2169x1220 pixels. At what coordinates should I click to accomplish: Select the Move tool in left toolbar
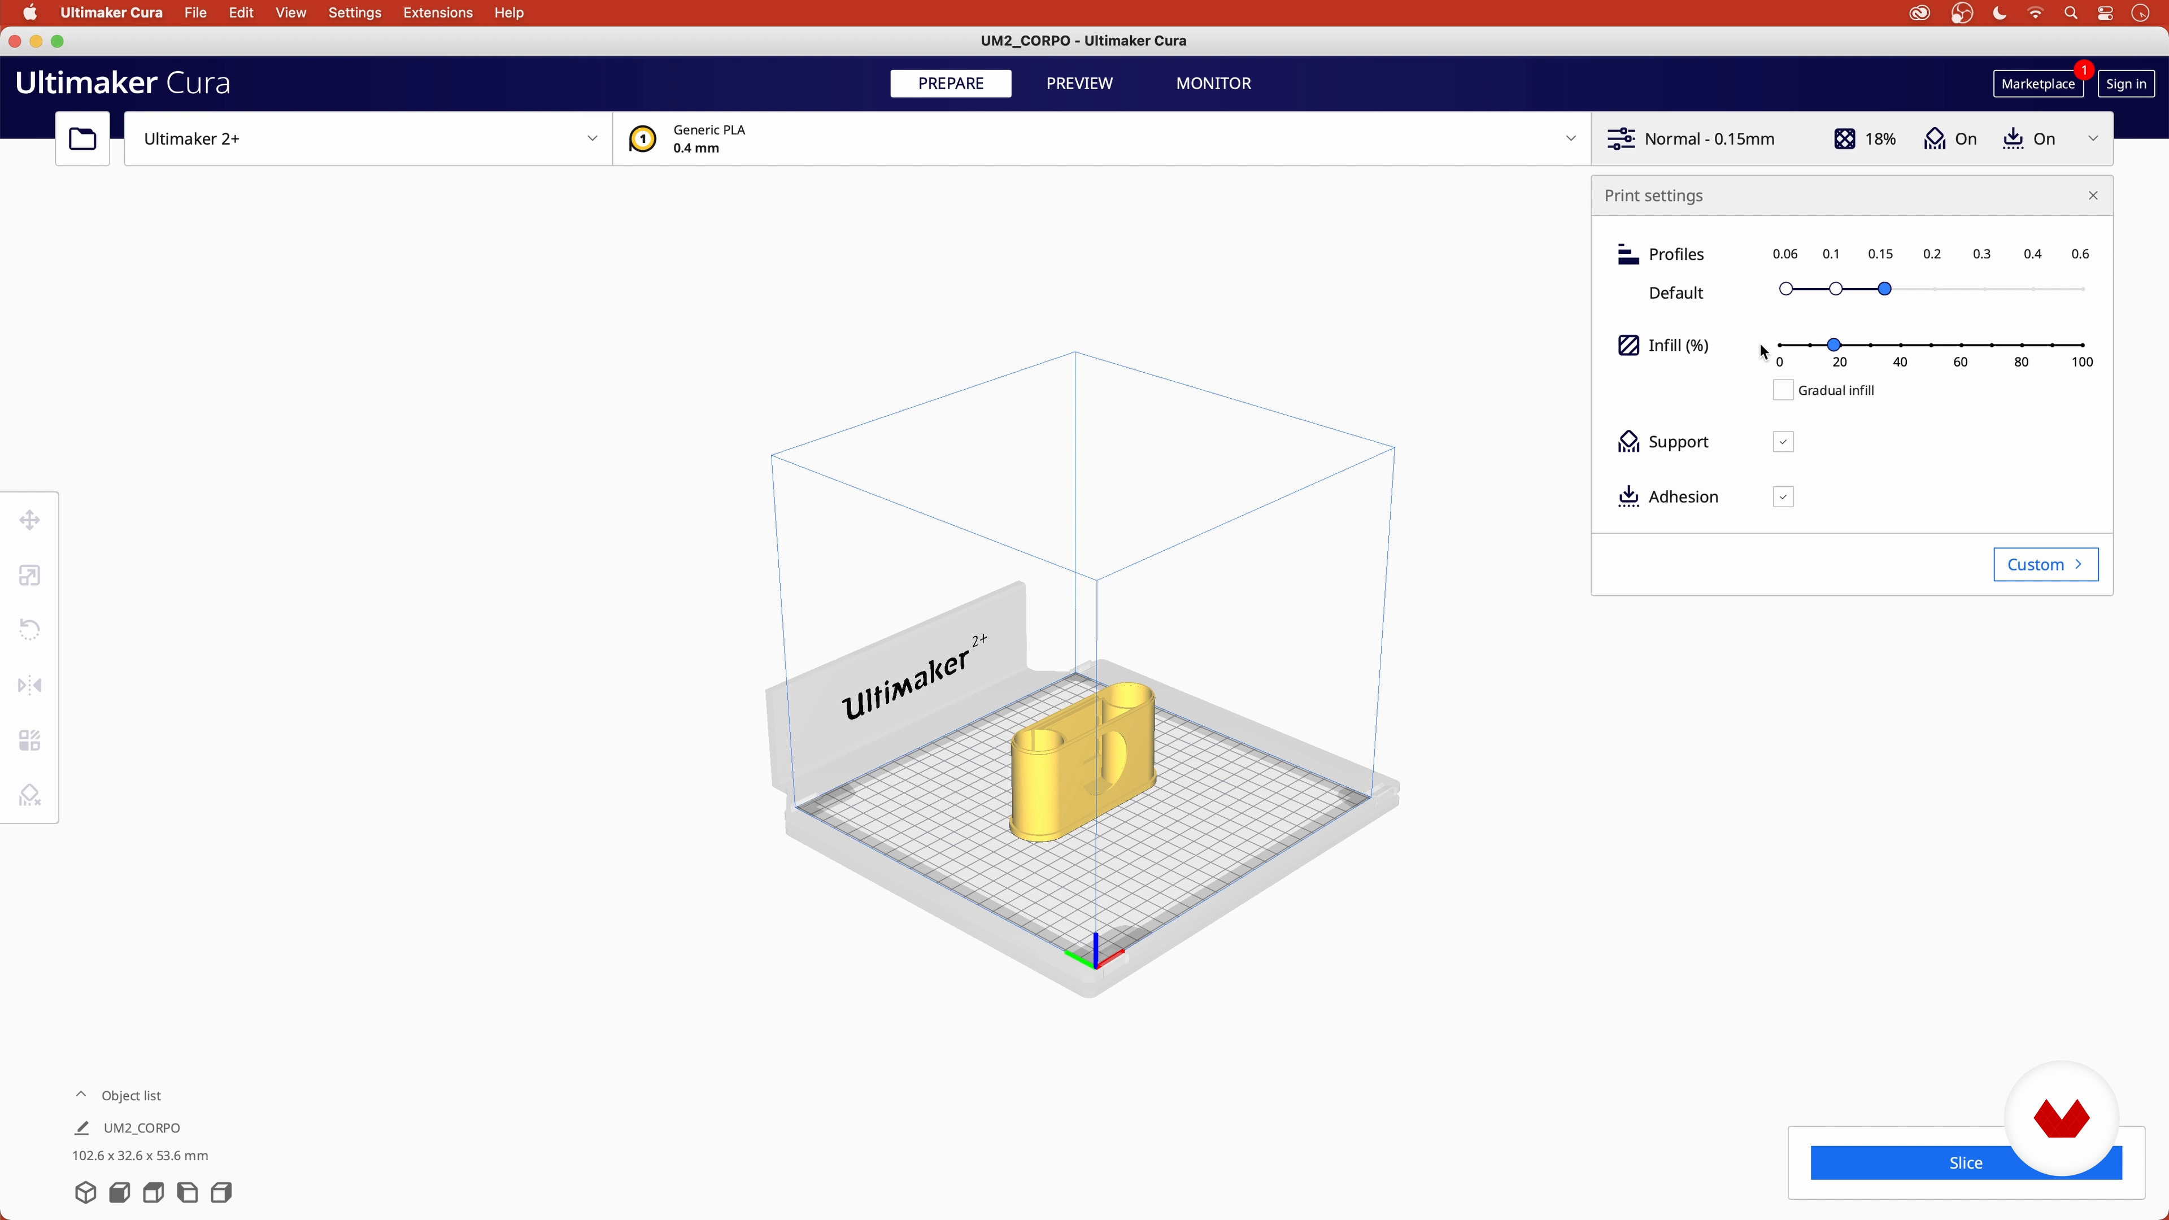[x=31, y=520]
